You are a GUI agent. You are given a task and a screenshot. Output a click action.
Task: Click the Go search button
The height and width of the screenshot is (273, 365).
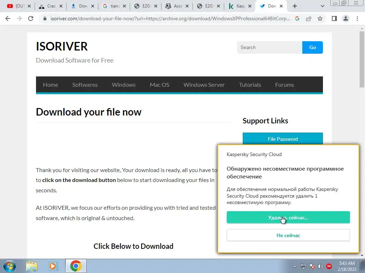[312, 47]
